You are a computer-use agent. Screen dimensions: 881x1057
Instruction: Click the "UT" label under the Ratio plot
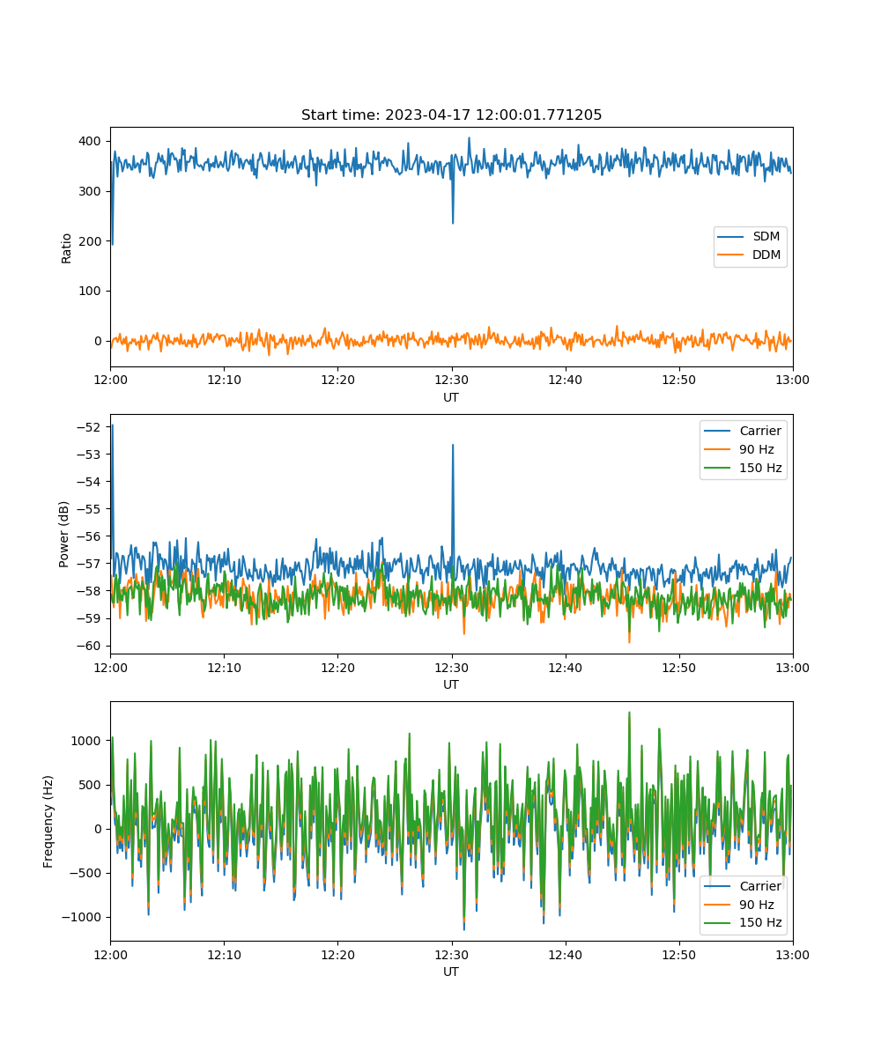click(451, 397)
